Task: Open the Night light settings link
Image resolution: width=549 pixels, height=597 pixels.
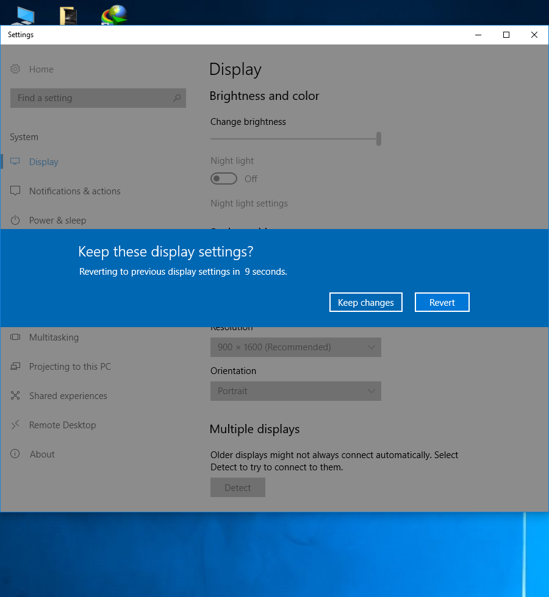Action: point(249,203)
